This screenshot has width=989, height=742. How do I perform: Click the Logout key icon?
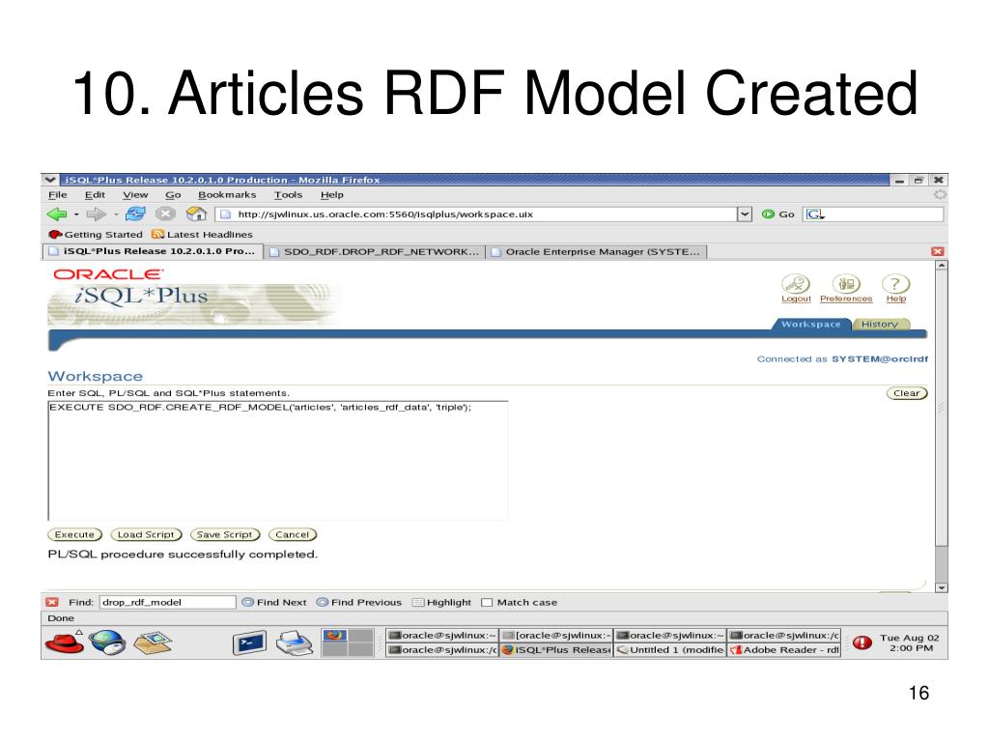click(x=796, y=283)
